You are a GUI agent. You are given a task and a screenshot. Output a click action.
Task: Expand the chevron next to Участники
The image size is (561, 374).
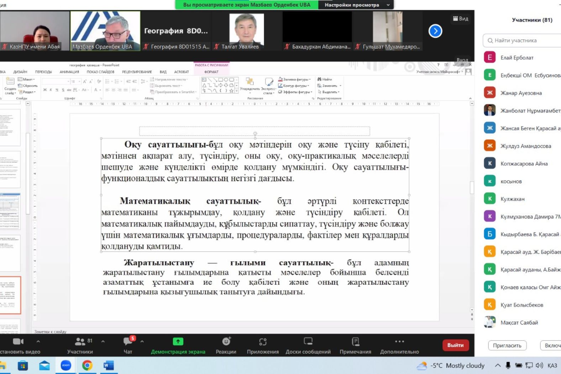[103, 341]
